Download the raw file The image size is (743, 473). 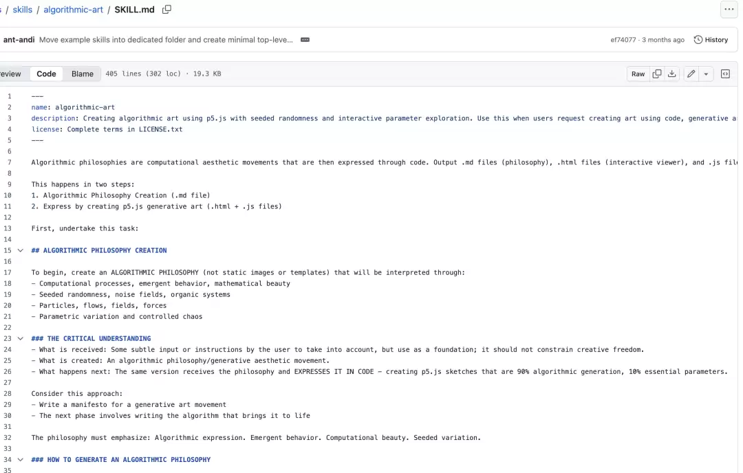672,74
